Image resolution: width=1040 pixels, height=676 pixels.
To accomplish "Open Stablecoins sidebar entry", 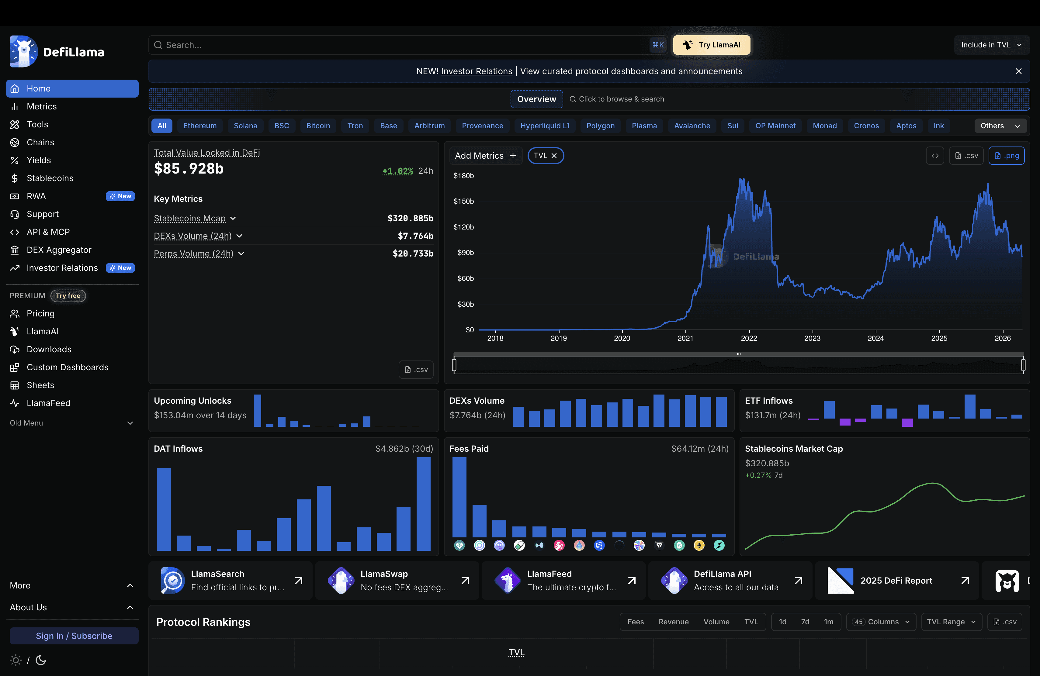I will [72, 178].
